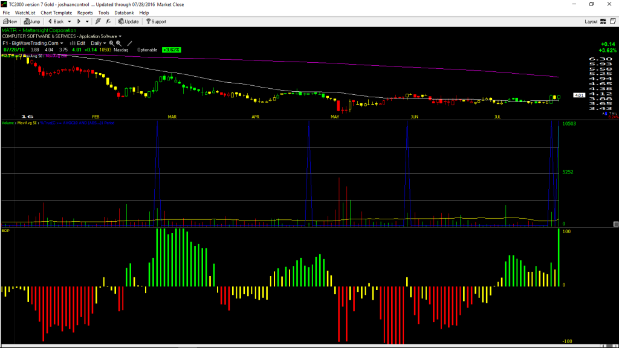Click the %True blue condition indicator label
619x348 pixels.
pos(77,123)
